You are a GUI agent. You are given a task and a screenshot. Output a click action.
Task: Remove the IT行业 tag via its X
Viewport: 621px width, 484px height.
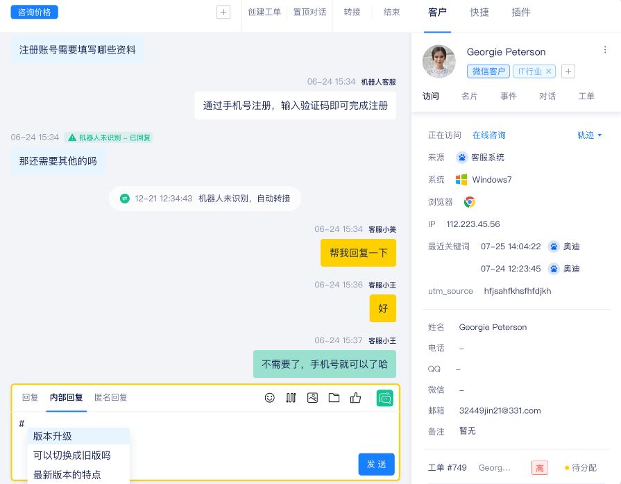point(548,71)
